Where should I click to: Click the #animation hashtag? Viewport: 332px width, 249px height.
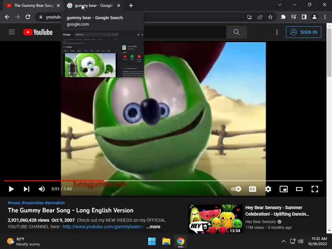click(55, 203)
